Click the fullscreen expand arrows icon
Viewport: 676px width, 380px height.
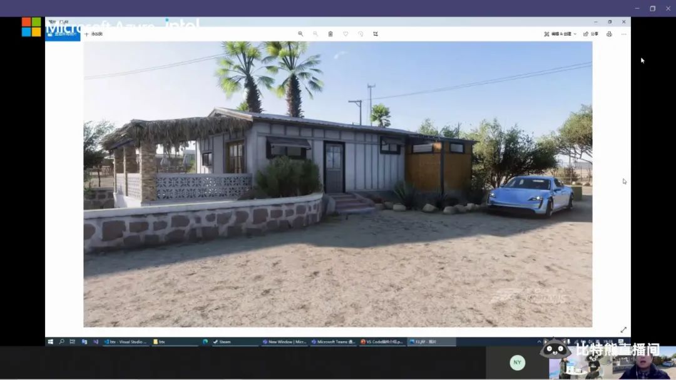coord(623,330)
